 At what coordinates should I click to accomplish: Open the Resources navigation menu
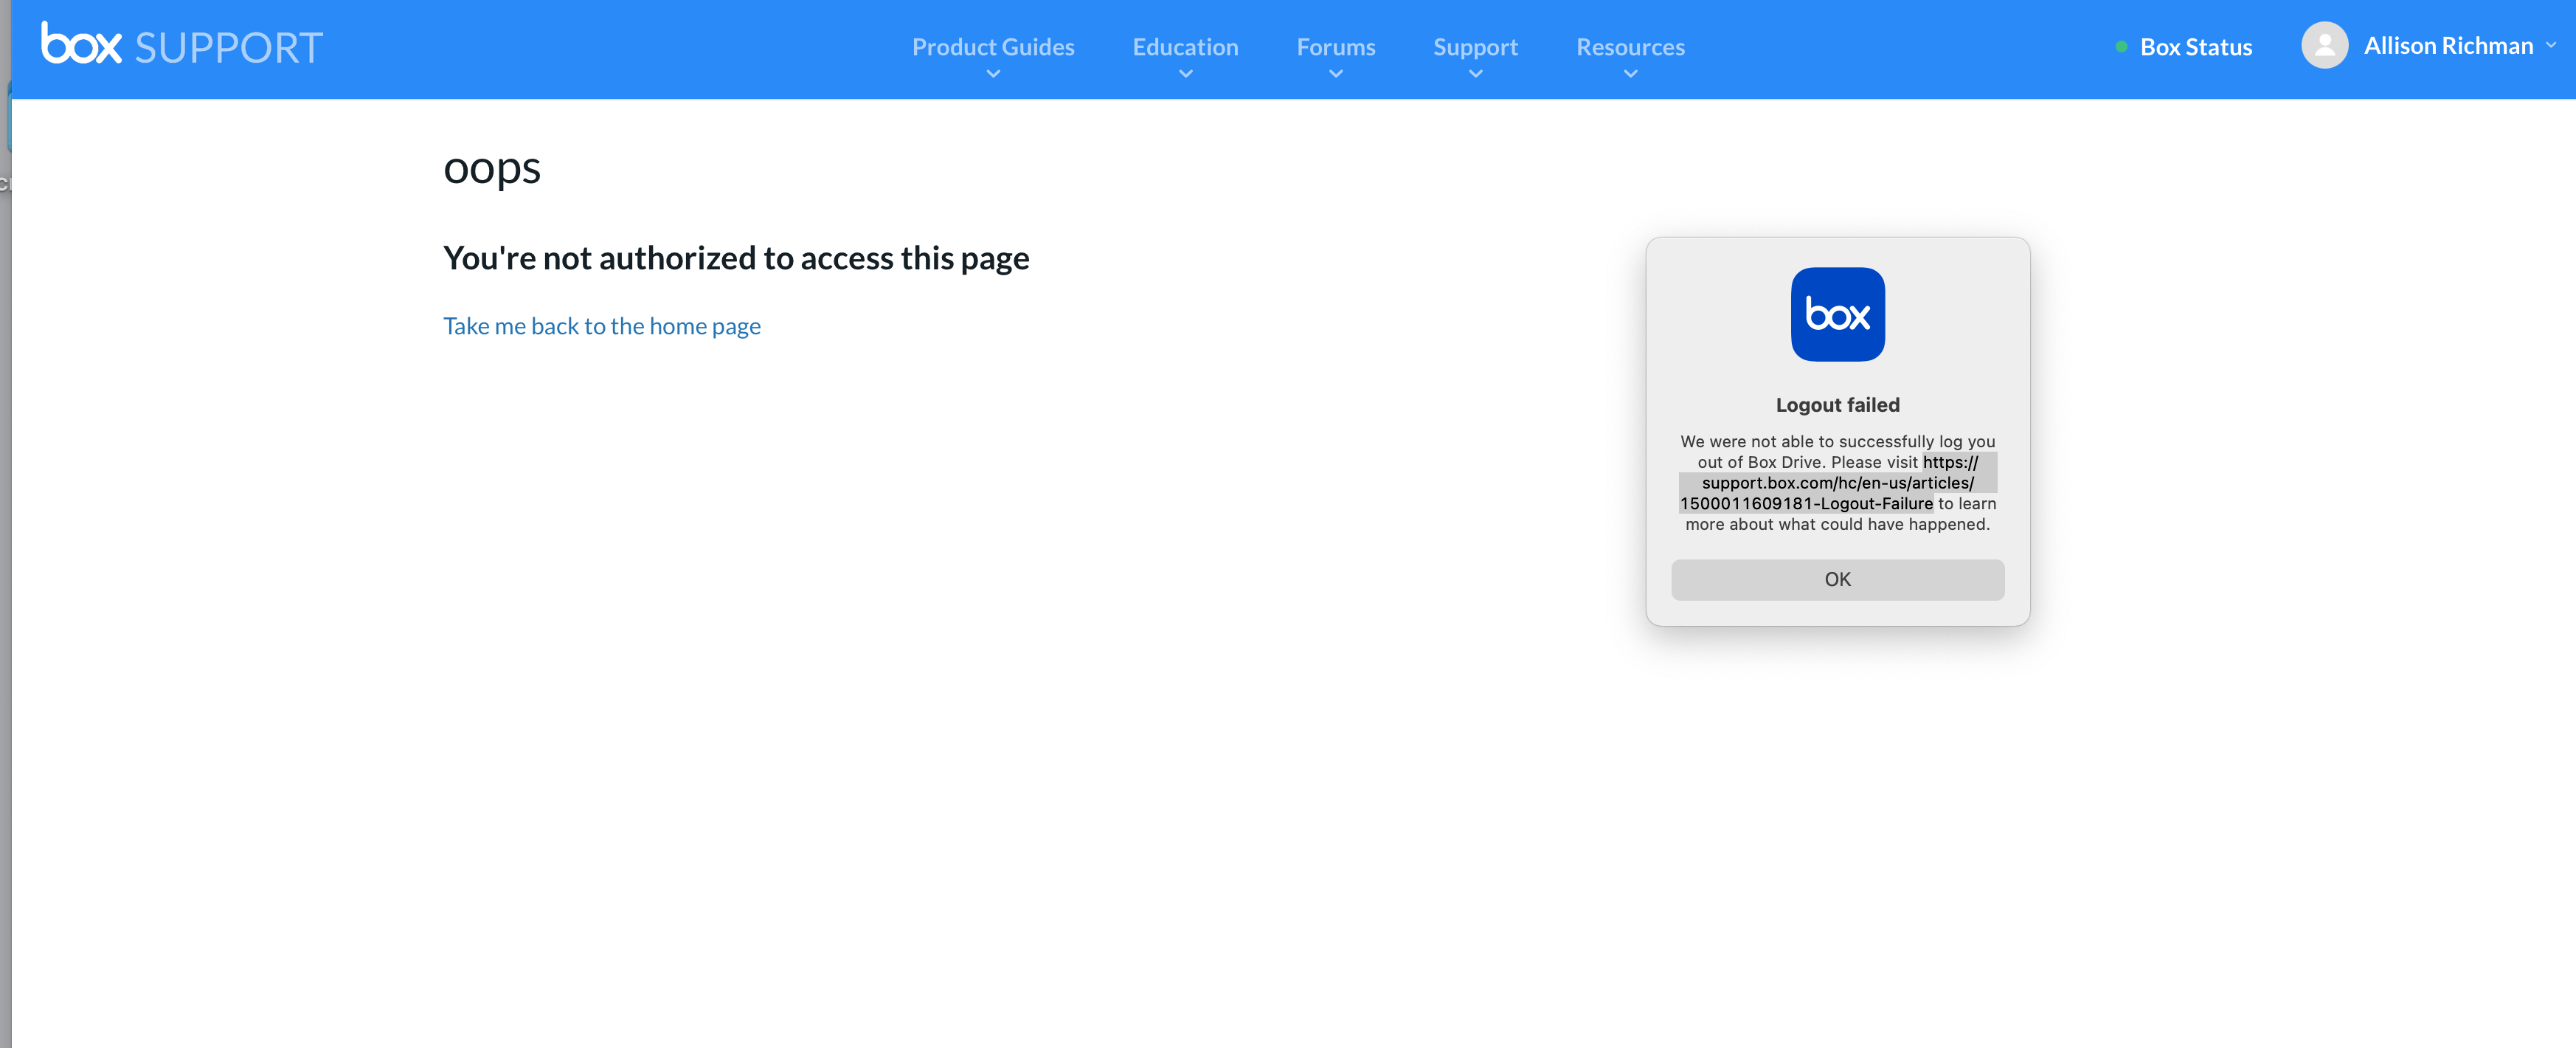point(1630,47)
